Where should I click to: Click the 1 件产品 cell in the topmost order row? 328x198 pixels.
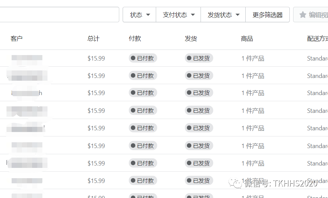(x=253, y=58)
